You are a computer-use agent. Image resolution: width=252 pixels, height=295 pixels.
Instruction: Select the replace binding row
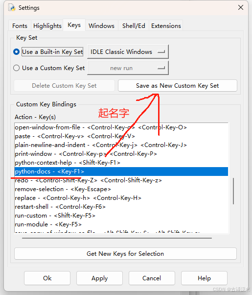point(121,198)
